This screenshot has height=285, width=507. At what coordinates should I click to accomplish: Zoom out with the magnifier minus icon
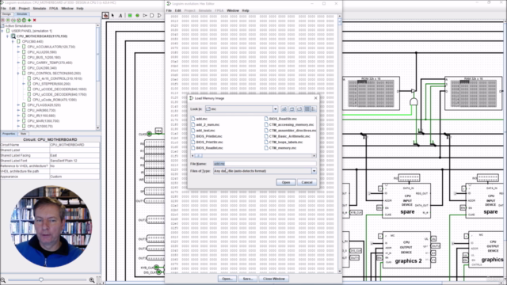[3, 279]
